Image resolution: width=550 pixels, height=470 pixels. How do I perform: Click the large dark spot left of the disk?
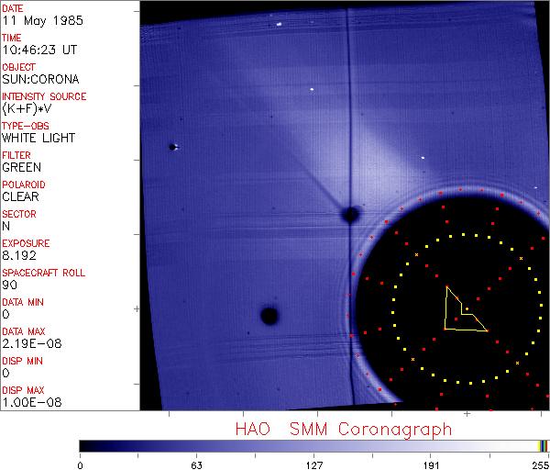(269, 316)
